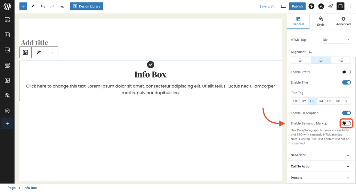Expand the Separator panel
This screenshot has height=192, width=356.
[320, 155]
